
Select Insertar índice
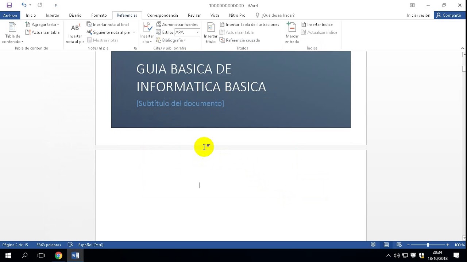pyautogui.click(x=317, y=24)
